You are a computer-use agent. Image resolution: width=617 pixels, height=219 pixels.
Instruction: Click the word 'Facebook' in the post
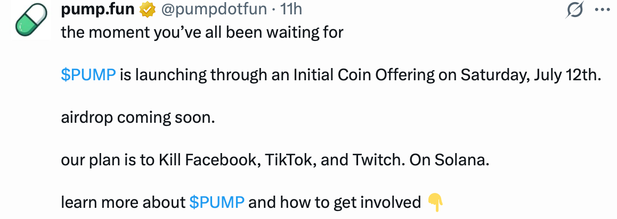click(222, 160)
